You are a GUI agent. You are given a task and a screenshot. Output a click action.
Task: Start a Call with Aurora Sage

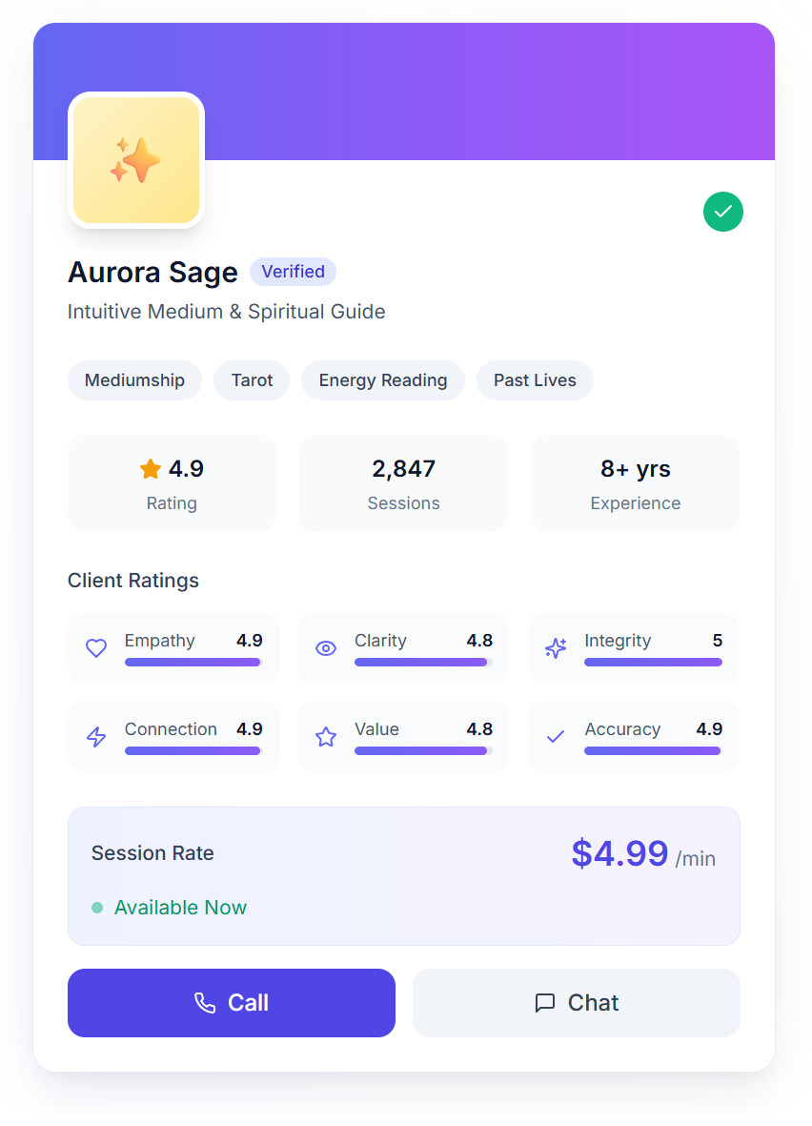click(232, 1003)
